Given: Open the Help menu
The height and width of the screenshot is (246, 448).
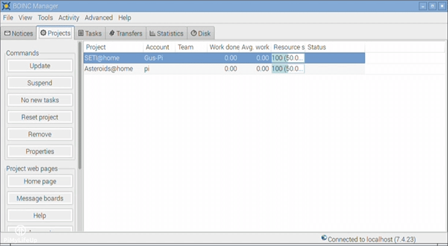Looking at the screenshot, I should click(125, 17).
